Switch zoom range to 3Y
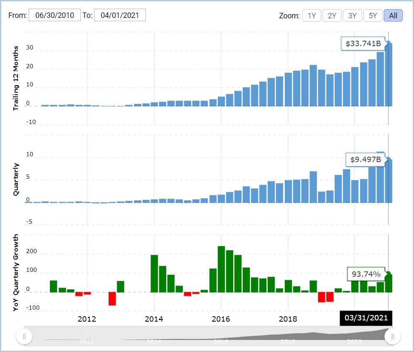This screenshot has width=414, height=352. [x=352, y=16]
